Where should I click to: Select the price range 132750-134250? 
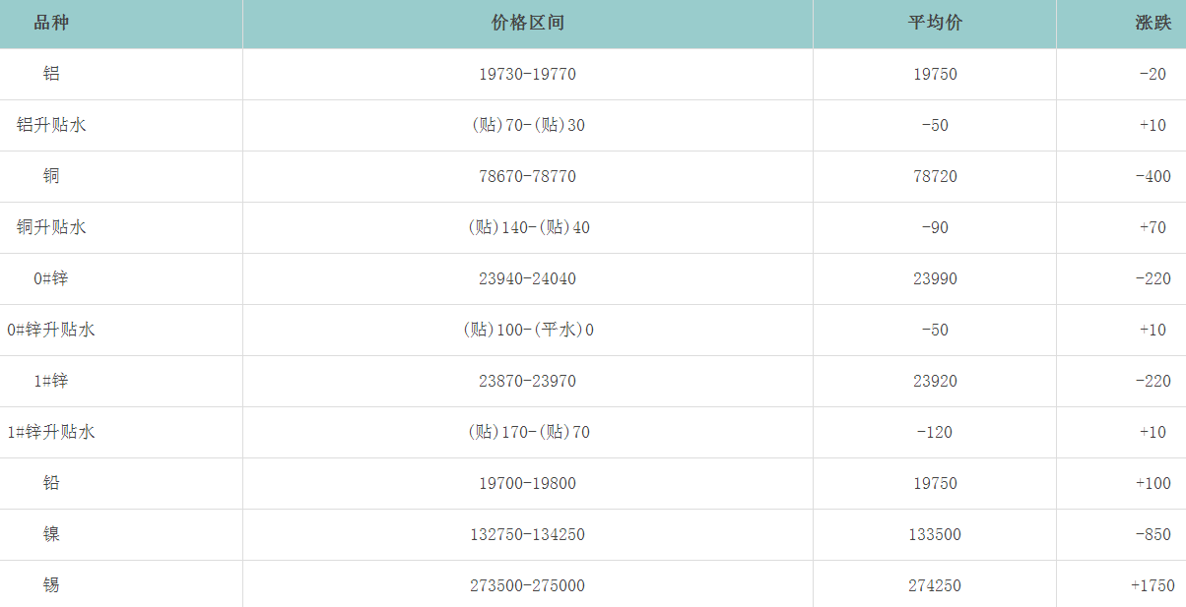[527, 534]
